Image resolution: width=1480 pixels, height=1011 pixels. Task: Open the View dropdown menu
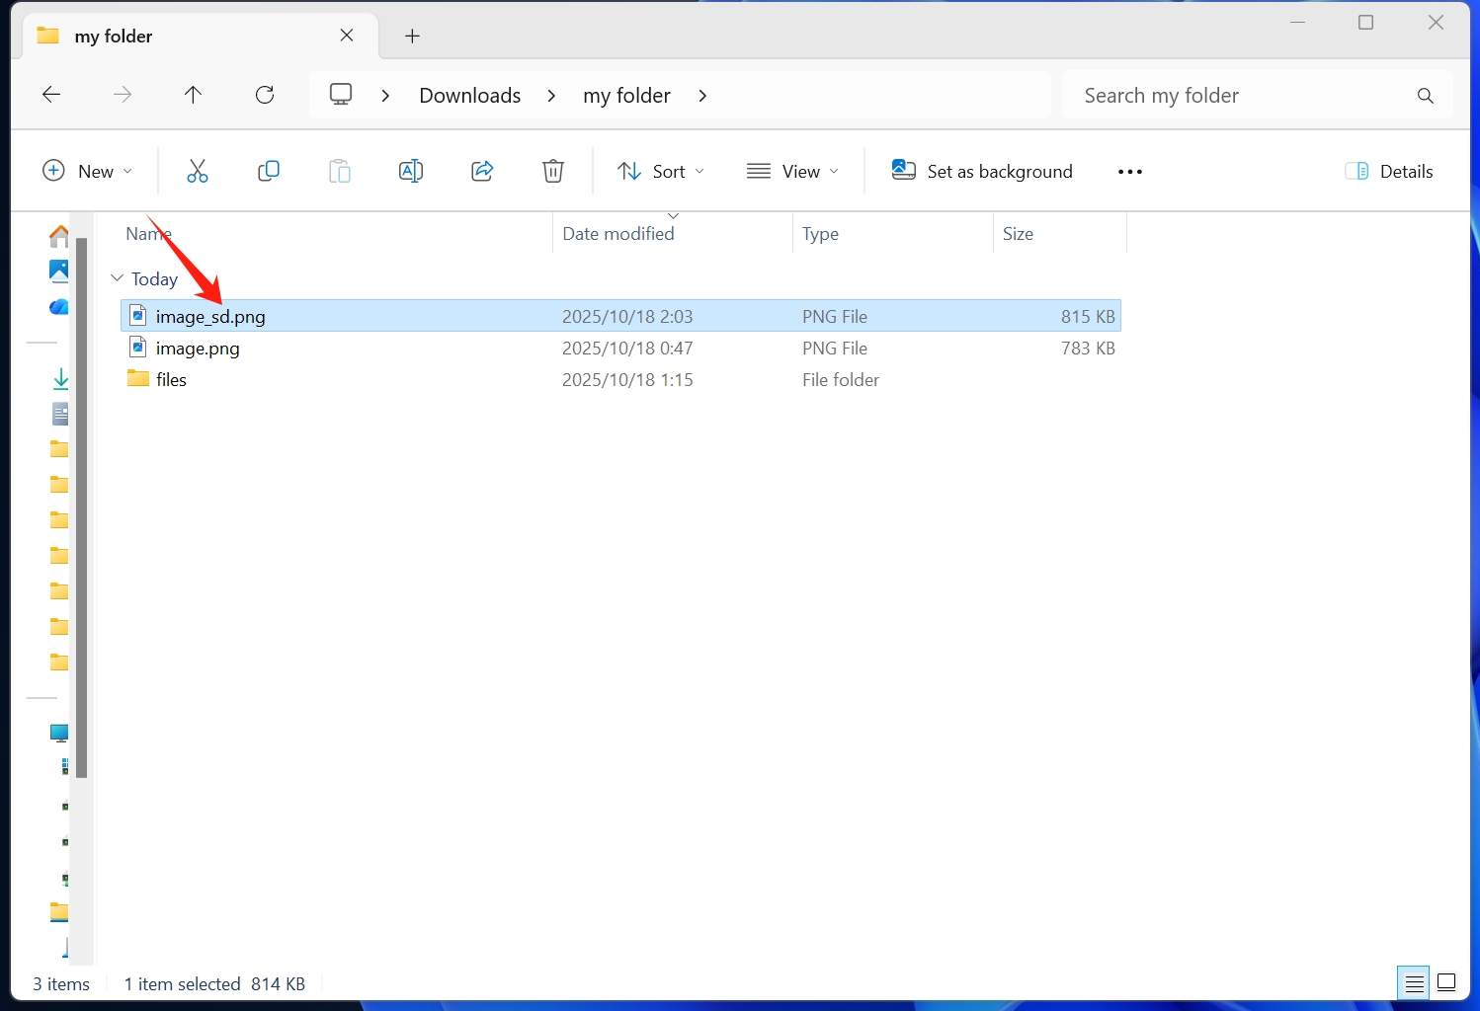coord(793,172)
